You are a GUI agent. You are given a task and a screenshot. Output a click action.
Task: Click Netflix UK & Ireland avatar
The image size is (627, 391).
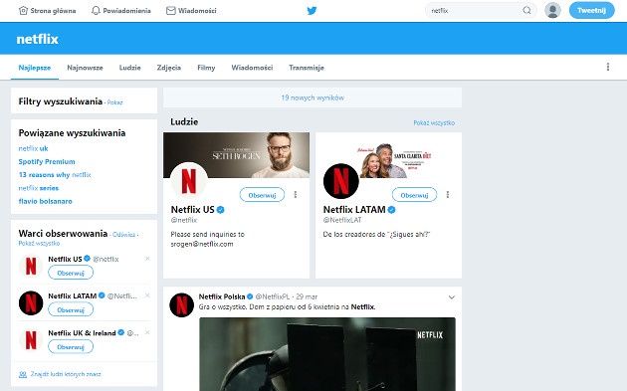pos(31,340)
